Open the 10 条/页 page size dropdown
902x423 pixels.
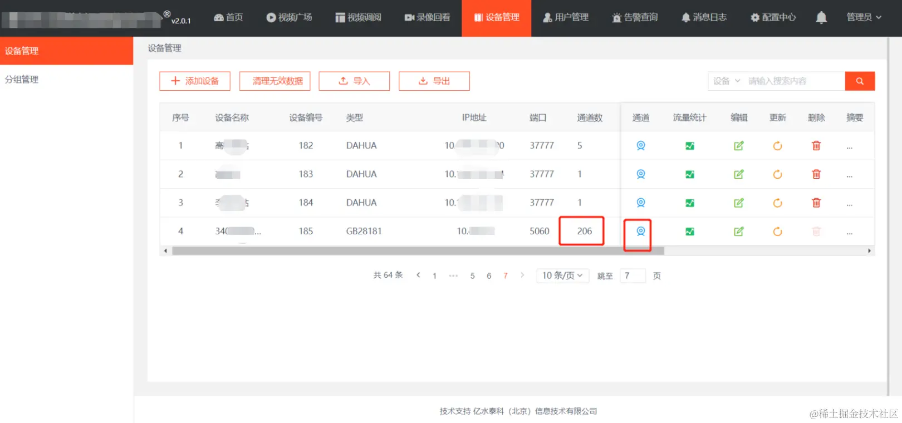[562, 276]
